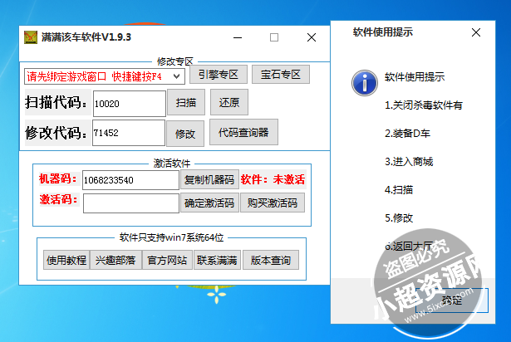Click the 满满该车软件V1.9.3 window title
Viewport: 511px width, 342px height.
(x=86, y=37)
